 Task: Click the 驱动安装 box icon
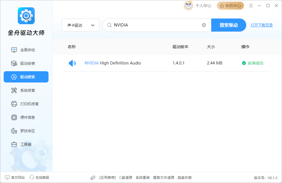click(14, 63)
